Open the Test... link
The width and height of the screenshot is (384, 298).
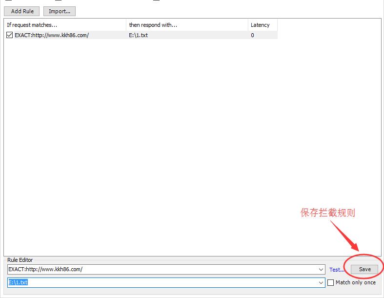pyautogui.click(x=337, y=270)
